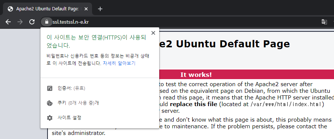Reload the page with refresh icon
Image resolution: width=334 pixels, height=139 pixels.
click(x=32, y=22)
